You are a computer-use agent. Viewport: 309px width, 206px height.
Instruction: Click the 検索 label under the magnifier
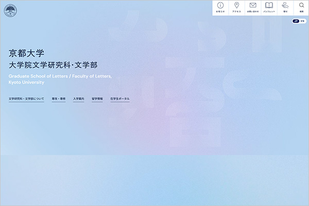tap(301, 11)
